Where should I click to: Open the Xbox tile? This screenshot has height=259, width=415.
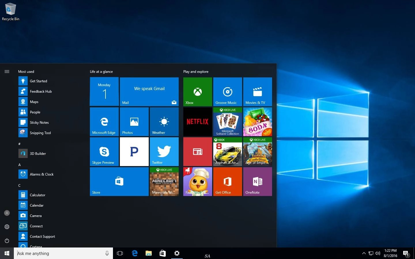pos(198,92)
